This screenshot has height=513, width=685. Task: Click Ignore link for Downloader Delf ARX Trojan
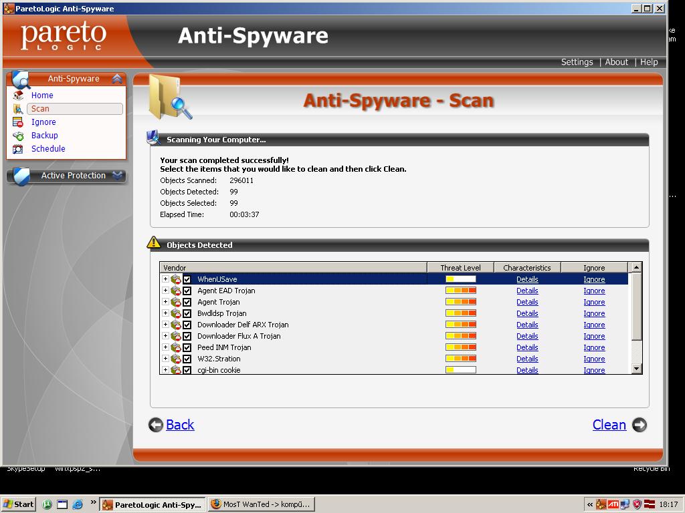tap(594, 325)
